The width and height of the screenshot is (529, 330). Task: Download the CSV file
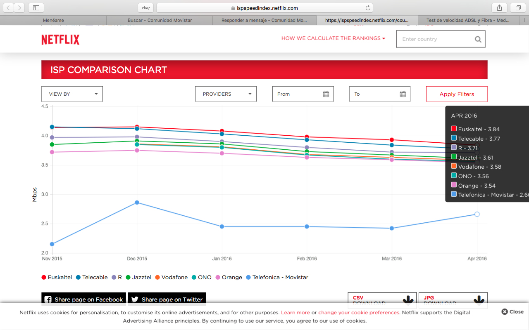click(382, 300)
